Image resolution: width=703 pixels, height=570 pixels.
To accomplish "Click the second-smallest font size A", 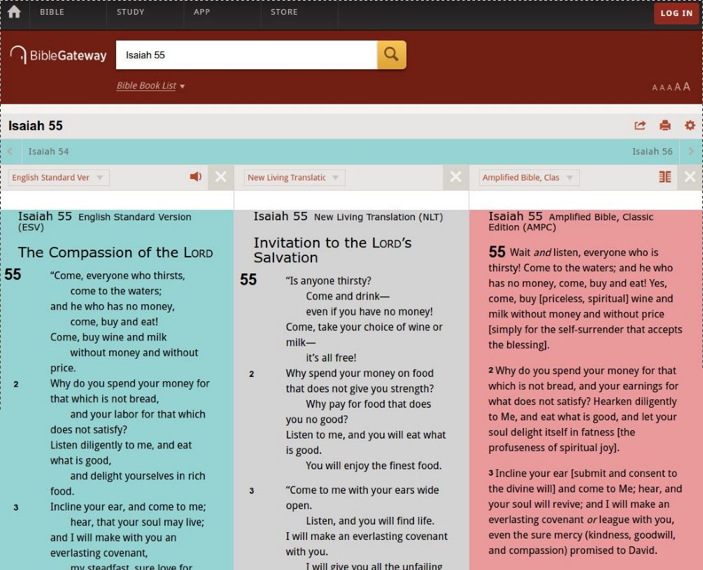I will click(662, 88).
